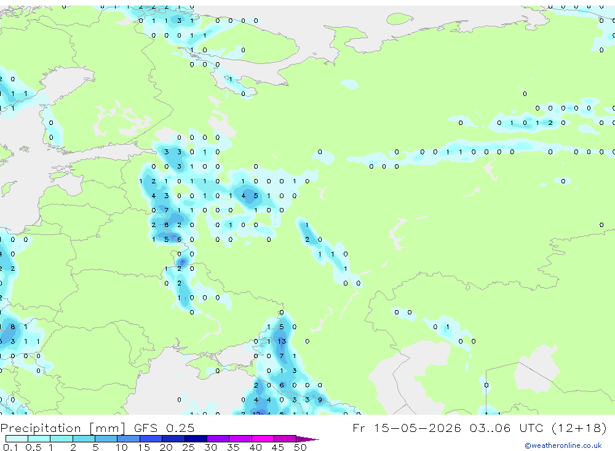Click the 'GFS 0.25' model label
The height and width of the screenshot is (451, 615).
(x=164, y=428)
